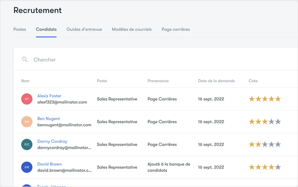Click Ben Nugent's BN avatar
The image size is (298, 187).
(27, 122)
